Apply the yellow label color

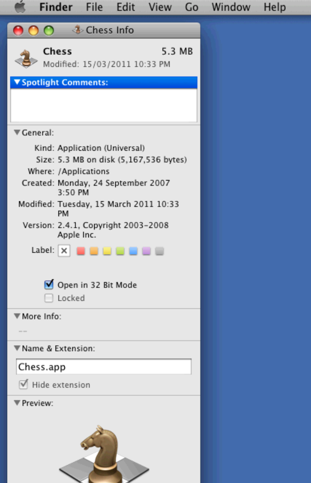(107, 251)
